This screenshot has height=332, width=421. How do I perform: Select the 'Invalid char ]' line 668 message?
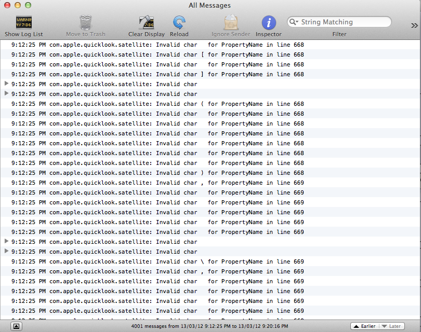210,74
